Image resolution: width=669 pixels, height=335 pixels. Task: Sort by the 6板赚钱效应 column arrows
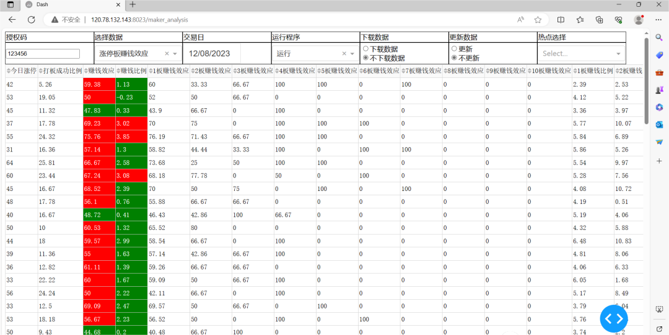pyautogui.click(x=361, y=71)
